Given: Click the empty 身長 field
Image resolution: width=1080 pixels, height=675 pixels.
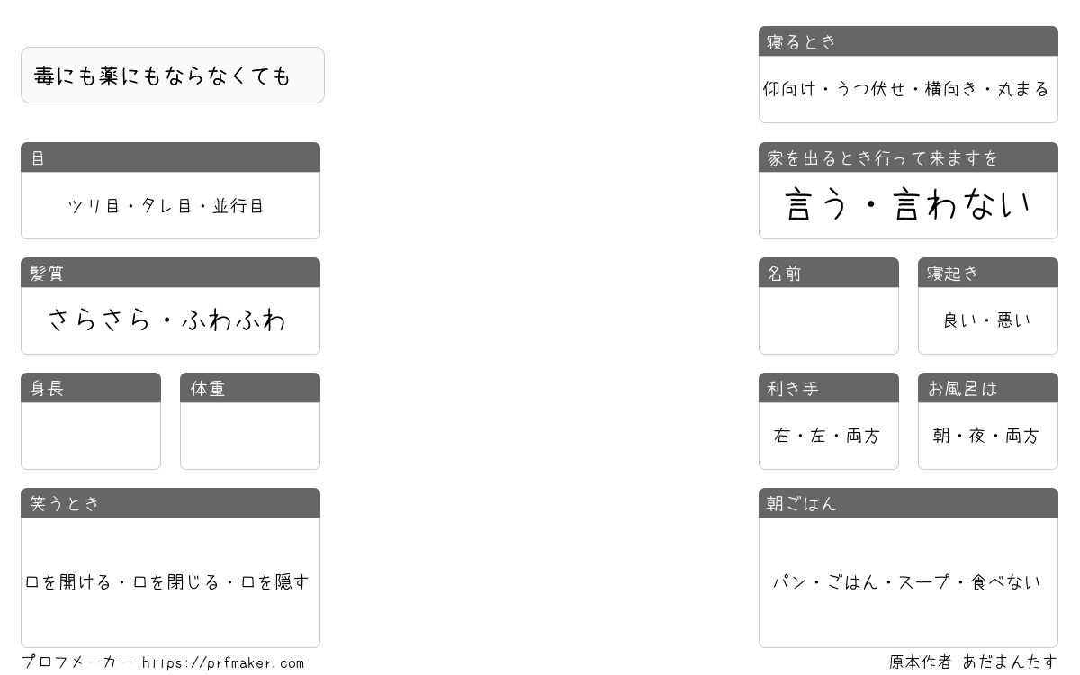Looking at the screenshot, I should (x=91, y=436).
